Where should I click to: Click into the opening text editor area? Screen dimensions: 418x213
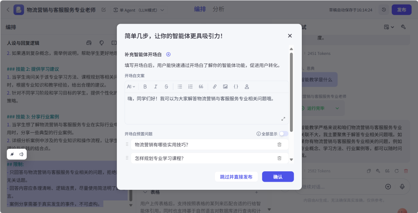(x=207, y=108)
